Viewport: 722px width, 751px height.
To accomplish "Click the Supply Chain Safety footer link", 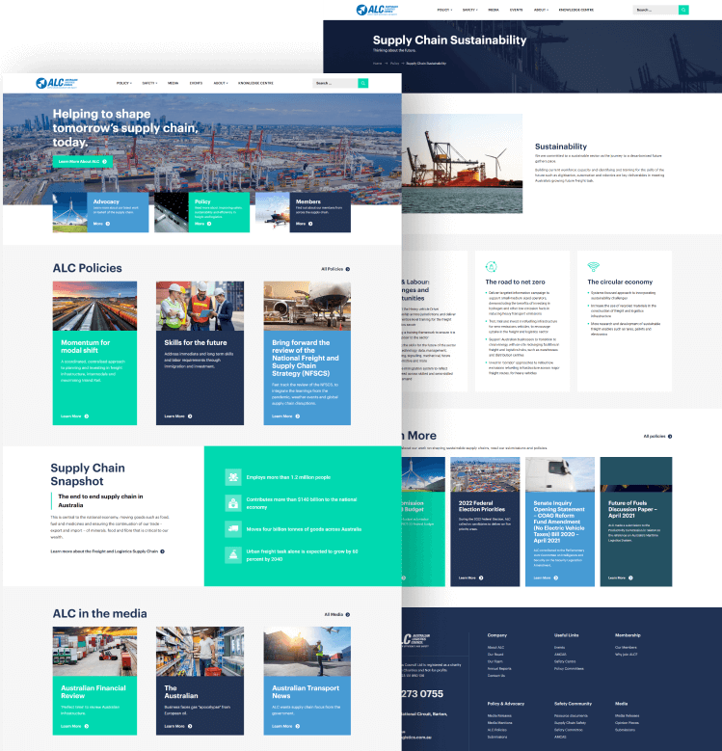I will [x=570, y=723].
